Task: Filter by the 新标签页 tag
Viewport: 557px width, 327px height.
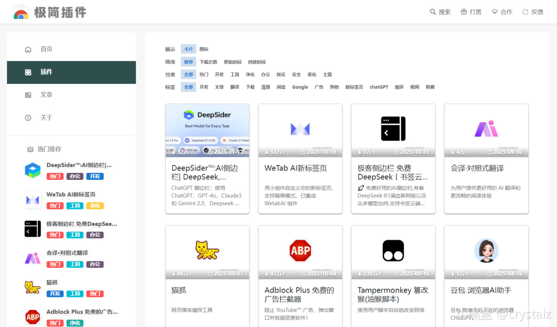Action: coord(354,87)
